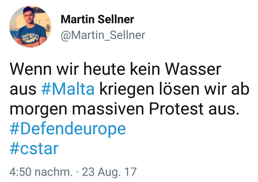Click the word Protest in the tweet
Viewport: 258px width, 182px height.
click(176, 109)
